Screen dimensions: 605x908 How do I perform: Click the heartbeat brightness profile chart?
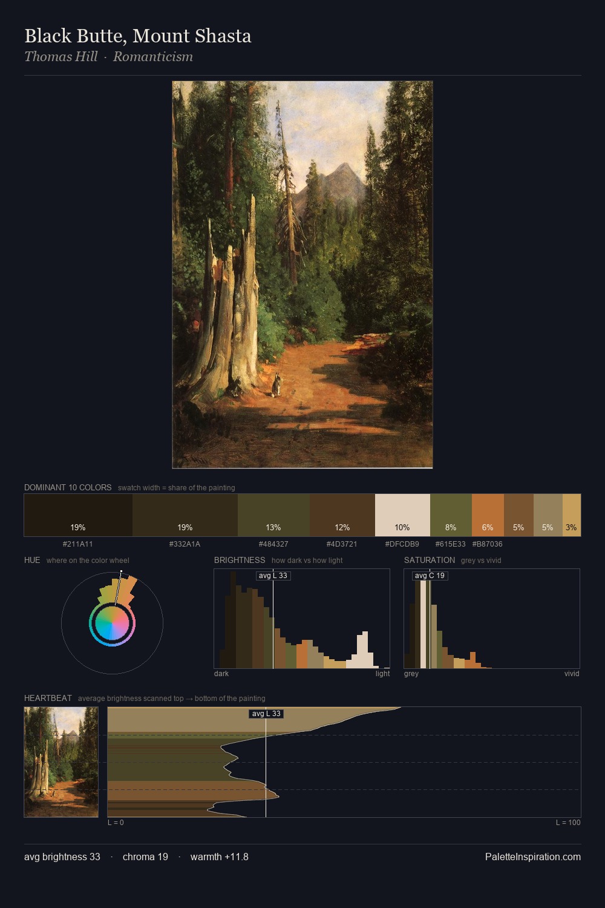tap(344, 762)
